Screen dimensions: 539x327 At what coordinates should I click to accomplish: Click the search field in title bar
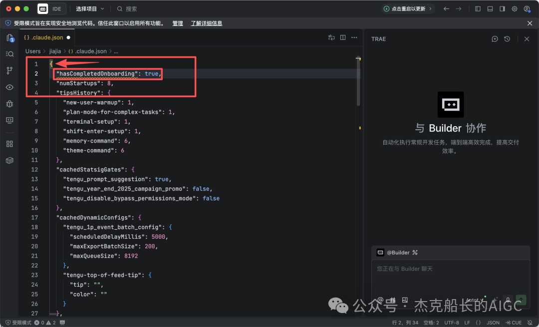(x=127, y=8)
